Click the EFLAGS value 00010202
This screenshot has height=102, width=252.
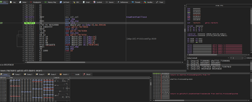pyautogui.click(x=199, y=26)
